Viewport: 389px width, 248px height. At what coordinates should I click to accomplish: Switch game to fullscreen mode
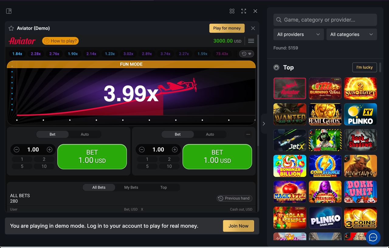pyautogui.click(x=244, y=11)
